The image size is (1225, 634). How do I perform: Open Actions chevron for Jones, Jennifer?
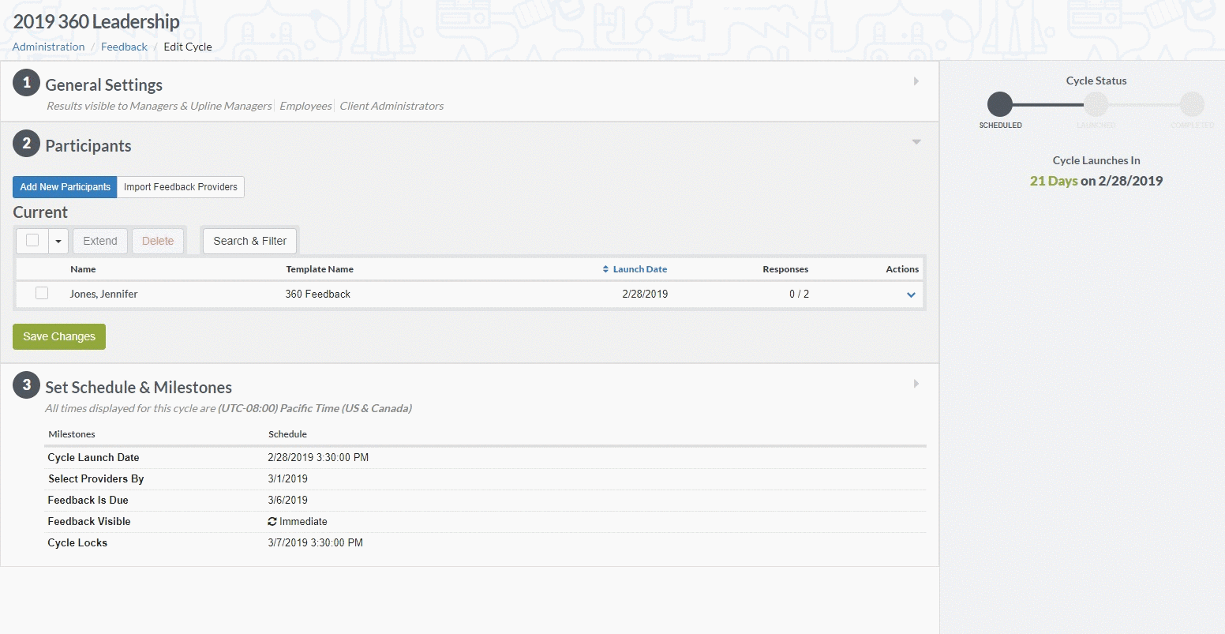click(911, 294)
